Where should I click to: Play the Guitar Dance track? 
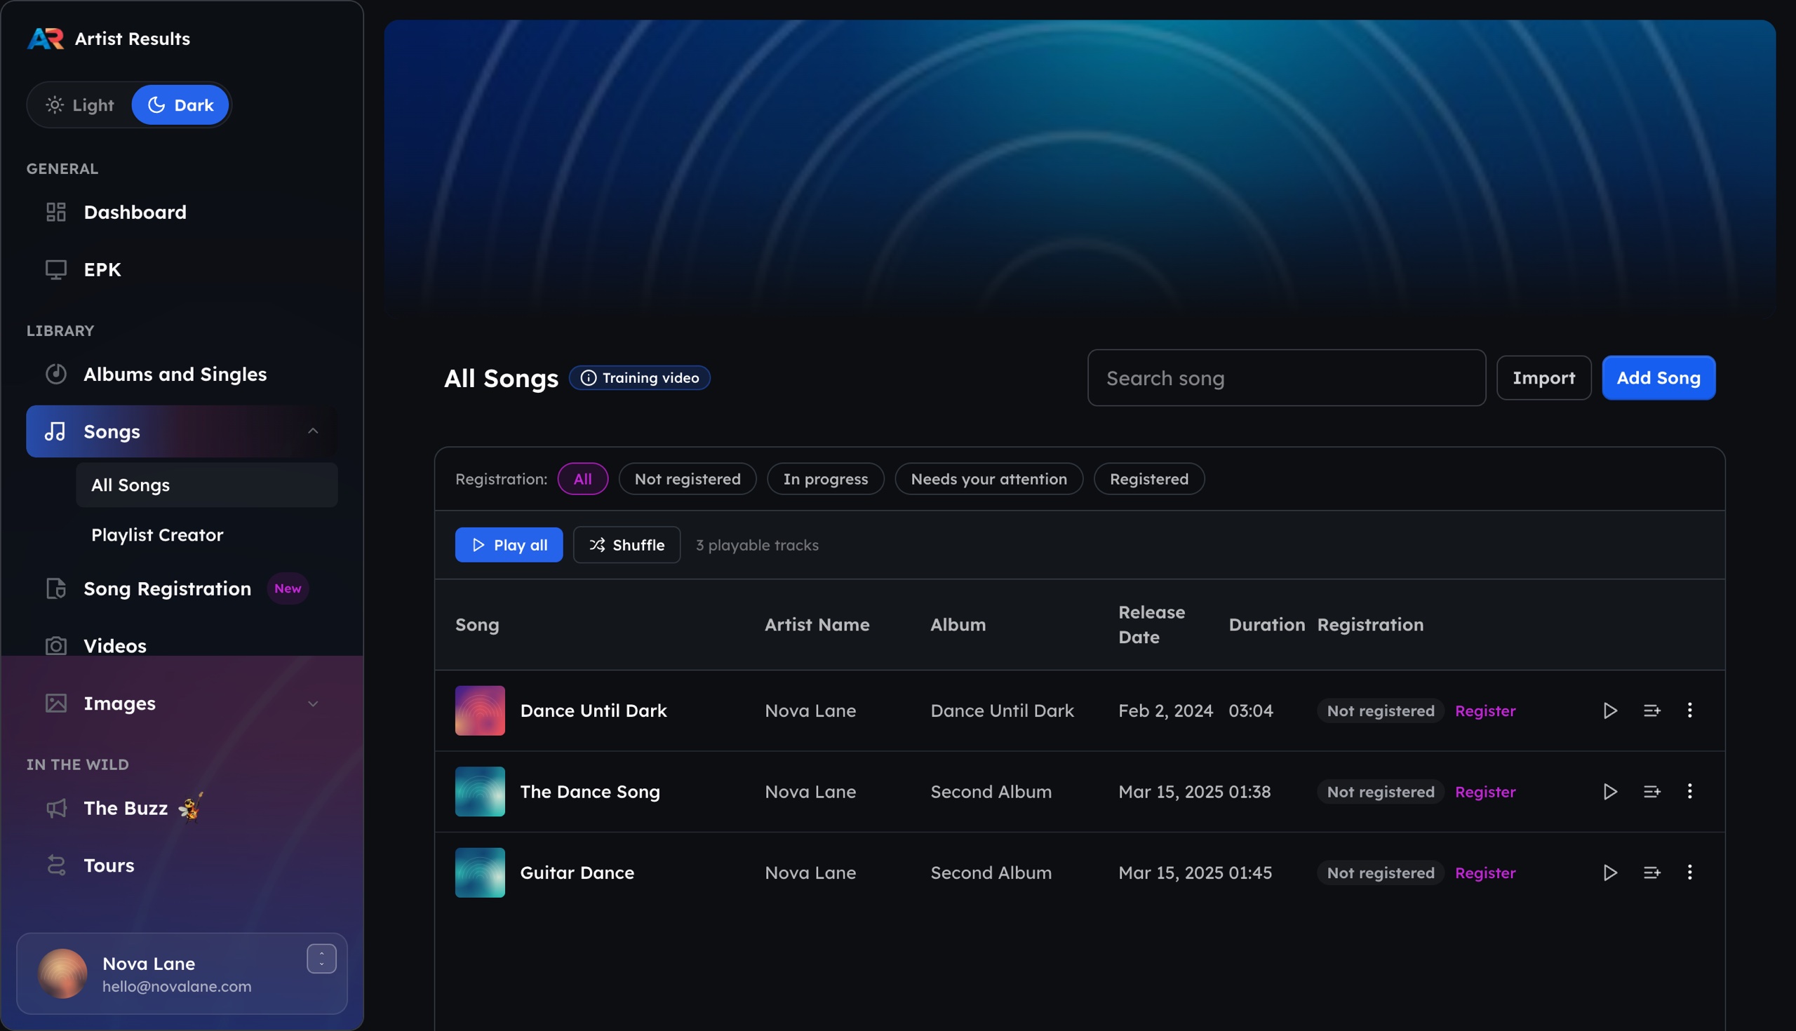pyautogui.click(x=1610, y=872)
